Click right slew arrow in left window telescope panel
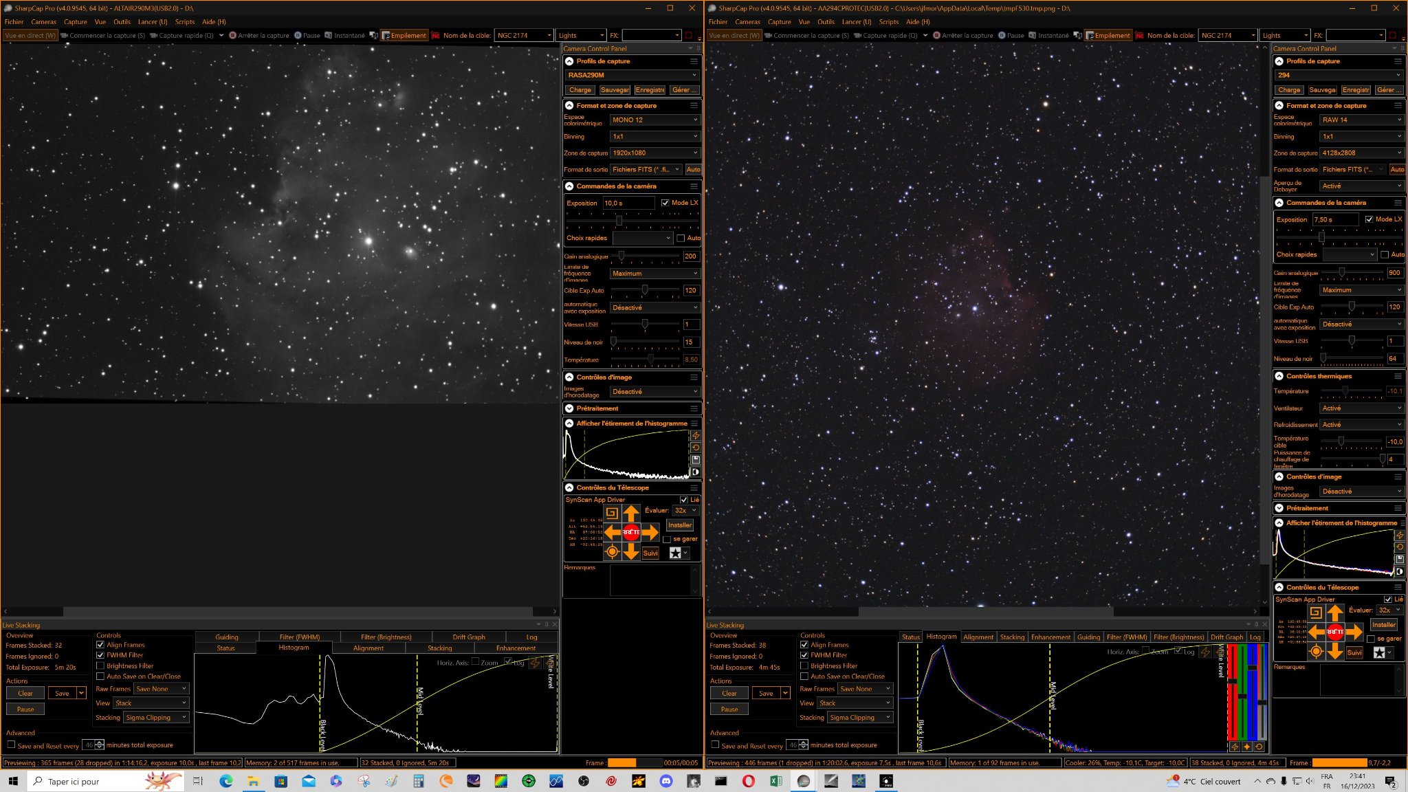Screen dimensions: 1408x792 point(650,531)
